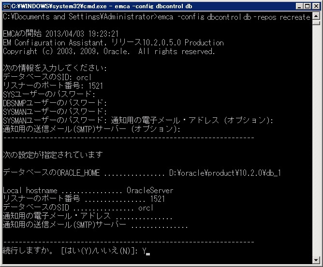Click the scrollbar up arrow

point(316,16)
